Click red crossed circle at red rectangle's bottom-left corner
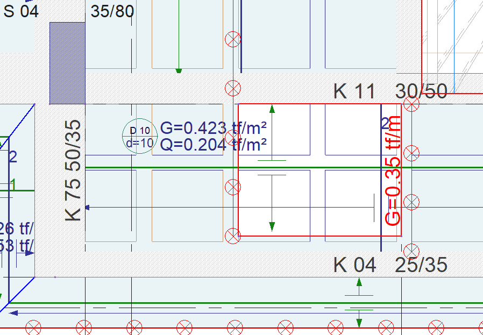This screenshot has width=483, height=335. 232,234
